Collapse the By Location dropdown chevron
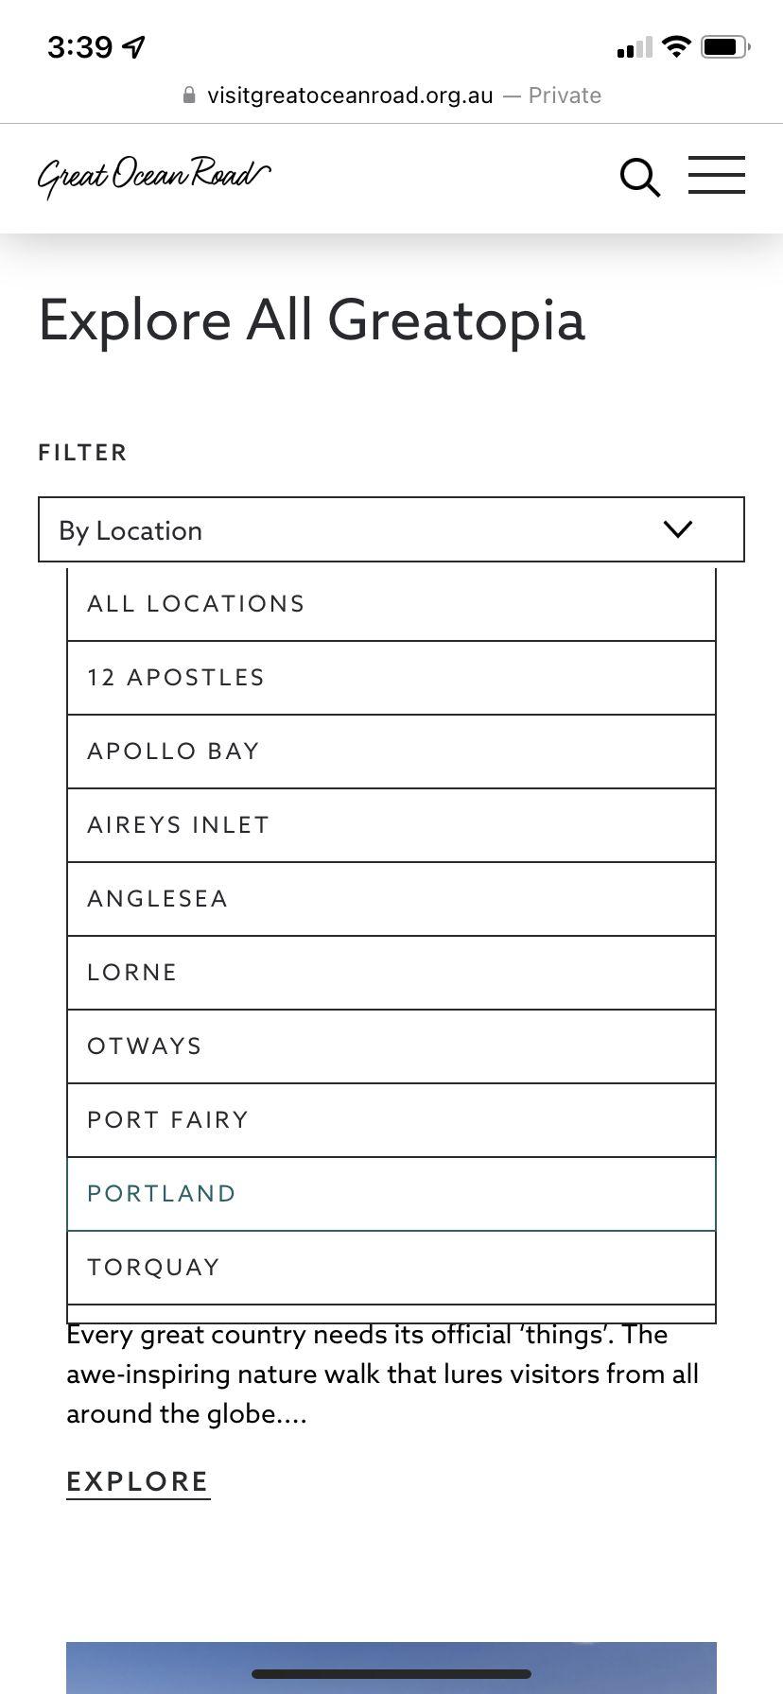Viewport: 783px width, 1694px height. point(678,529)
